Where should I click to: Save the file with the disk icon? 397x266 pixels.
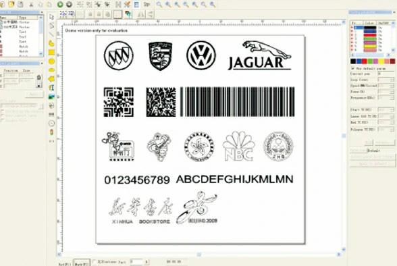(20, 4)
